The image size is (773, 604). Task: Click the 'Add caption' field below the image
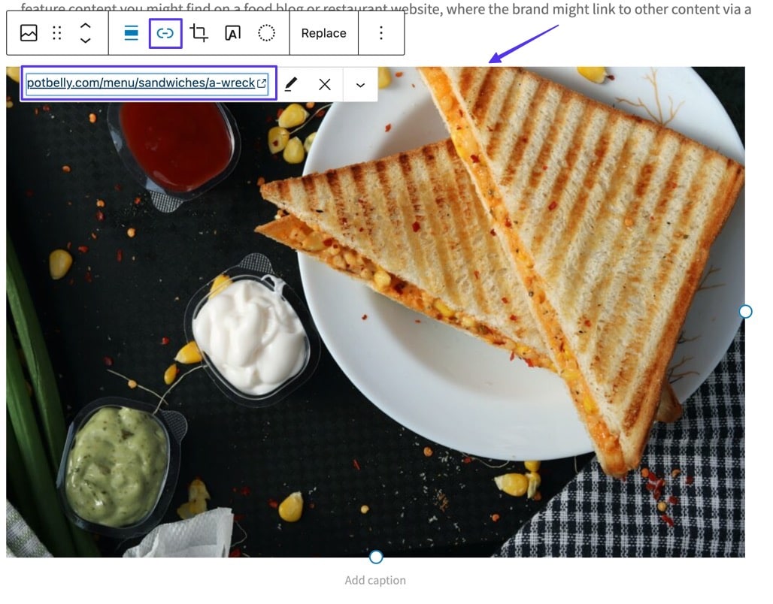375,580
